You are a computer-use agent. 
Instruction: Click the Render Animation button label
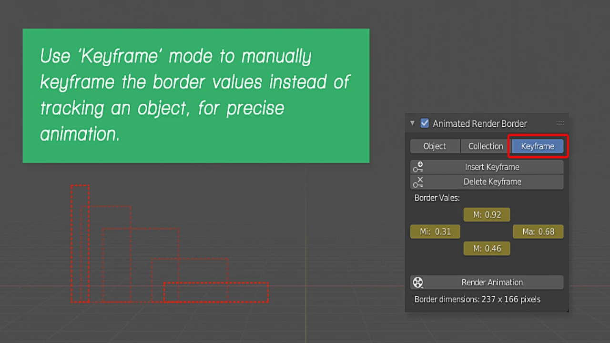point(492,282)
